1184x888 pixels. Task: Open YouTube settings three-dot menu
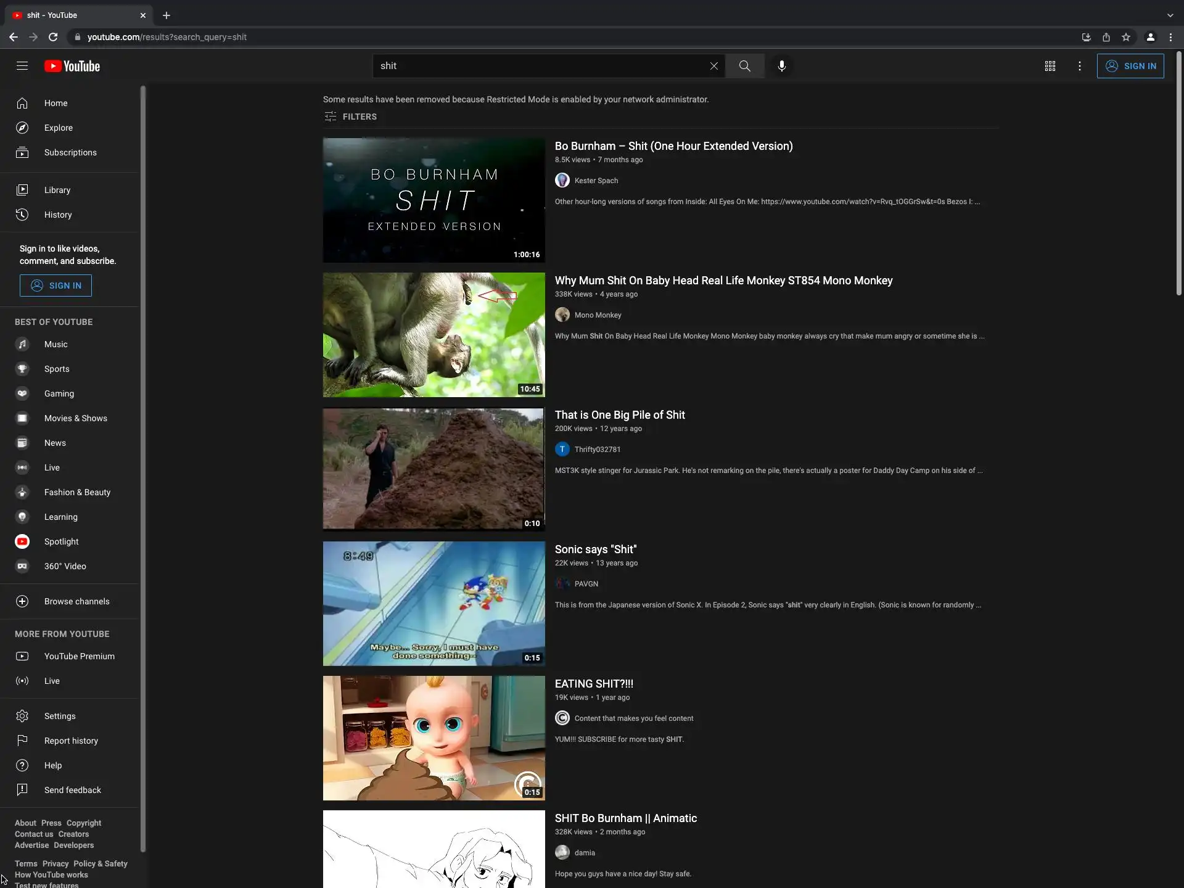(x=1079, y=66)
